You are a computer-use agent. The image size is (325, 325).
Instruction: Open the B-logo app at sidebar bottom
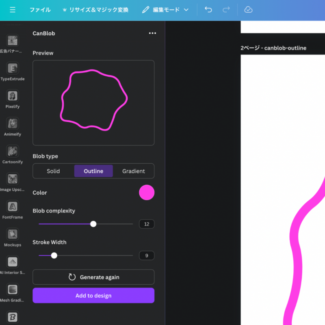coord(13,317)
